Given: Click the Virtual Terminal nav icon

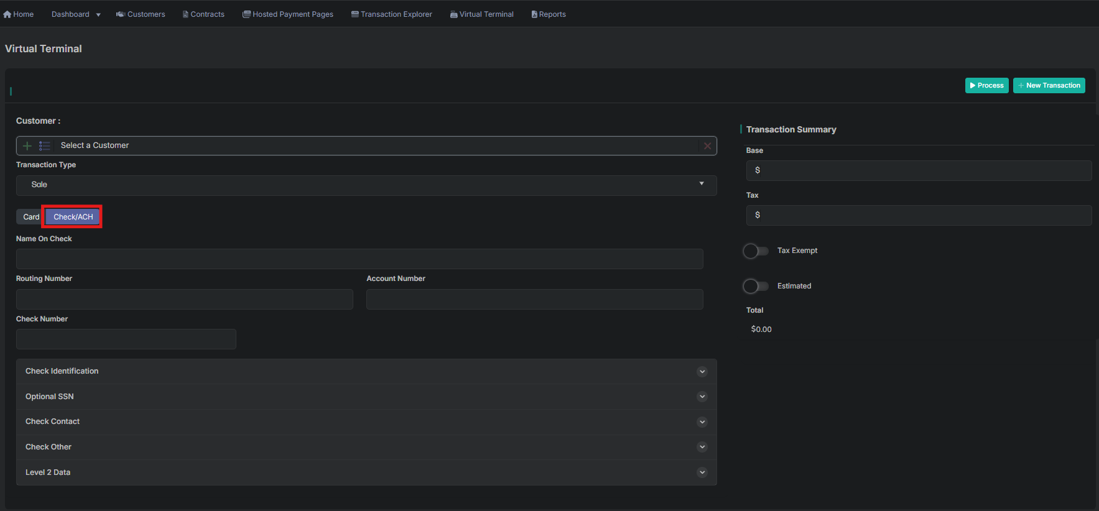Looking at the screenshot, I should point(454,14).
